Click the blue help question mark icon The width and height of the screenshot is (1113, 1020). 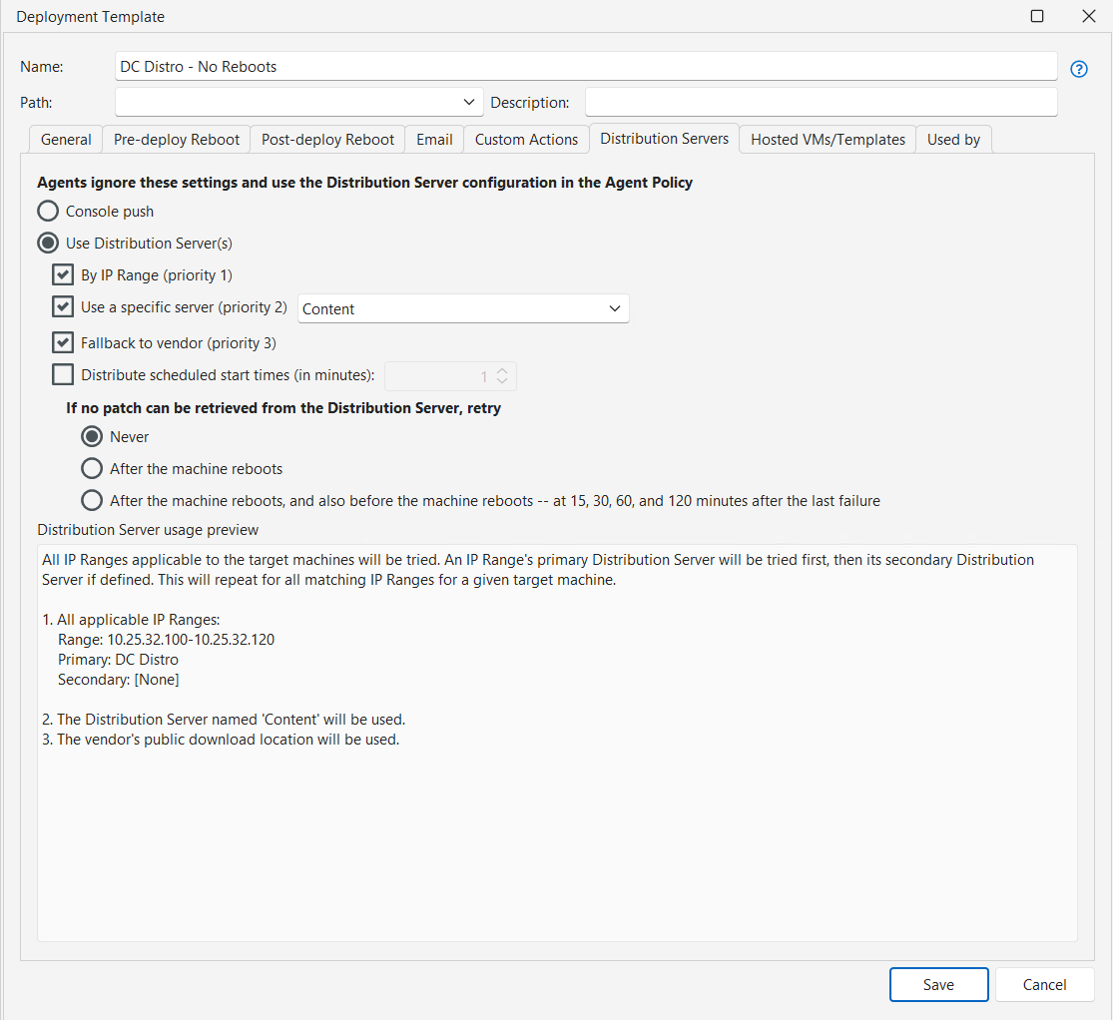(1078, 69)
